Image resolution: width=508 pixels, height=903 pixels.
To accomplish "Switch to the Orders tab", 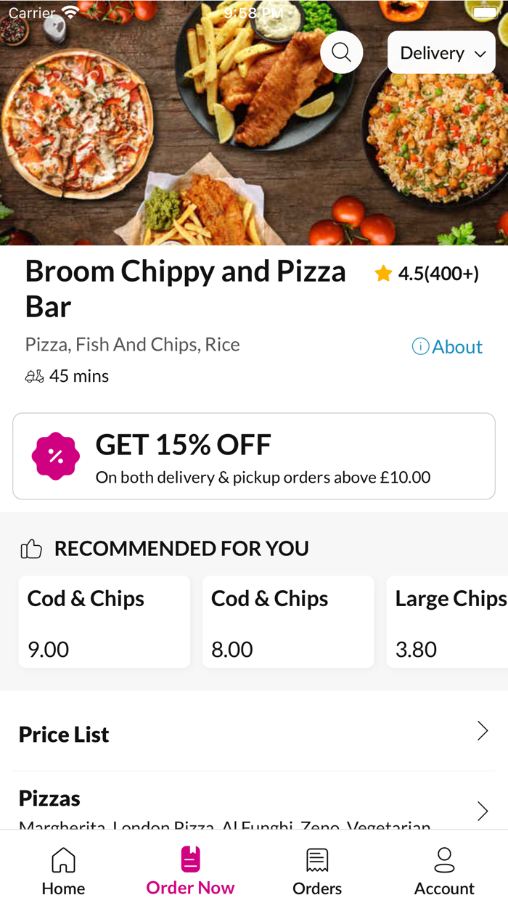I will pyautogui.click(x=317, y=870).
